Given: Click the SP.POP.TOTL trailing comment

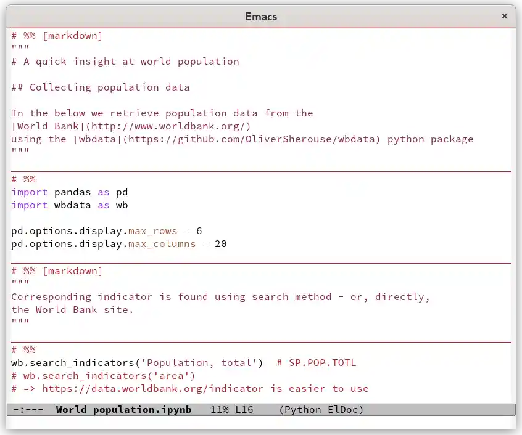Looking at the screenshot, I should (x=315, y=362).
